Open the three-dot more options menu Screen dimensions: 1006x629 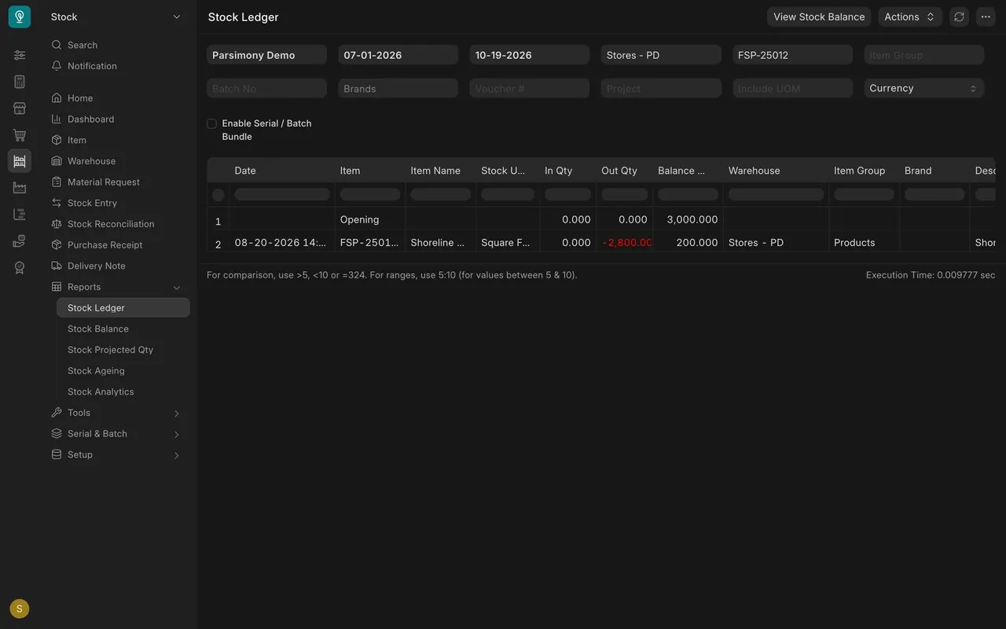(x=986, y=17)
